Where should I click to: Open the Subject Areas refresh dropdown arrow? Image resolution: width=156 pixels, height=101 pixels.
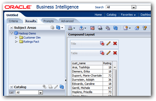pyautogui.click(x=62, y=28)
